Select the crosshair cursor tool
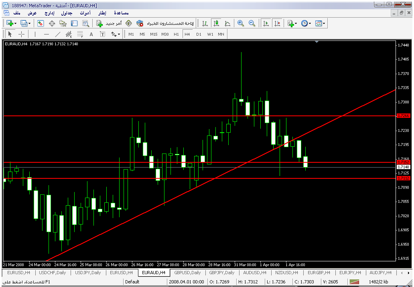 point(22,34)
